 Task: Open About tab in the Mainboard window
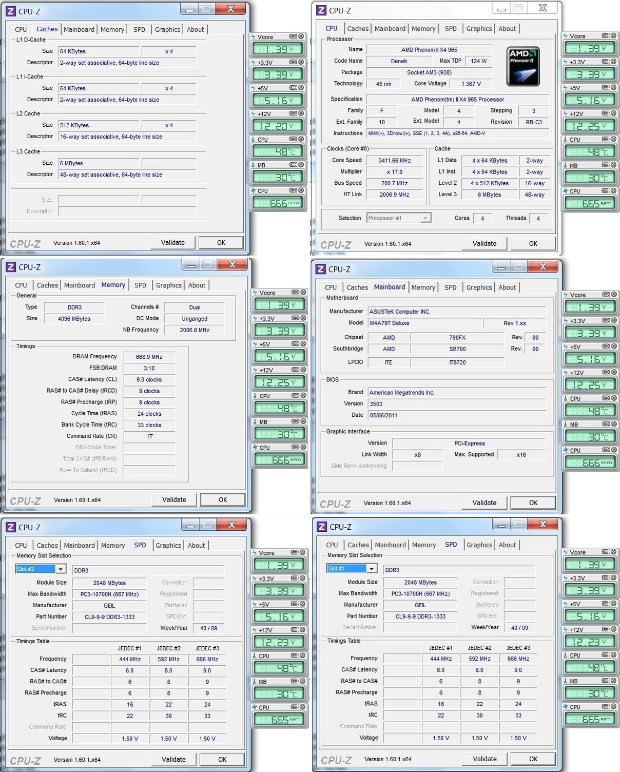pyautogui.click(x=507, y=287)
